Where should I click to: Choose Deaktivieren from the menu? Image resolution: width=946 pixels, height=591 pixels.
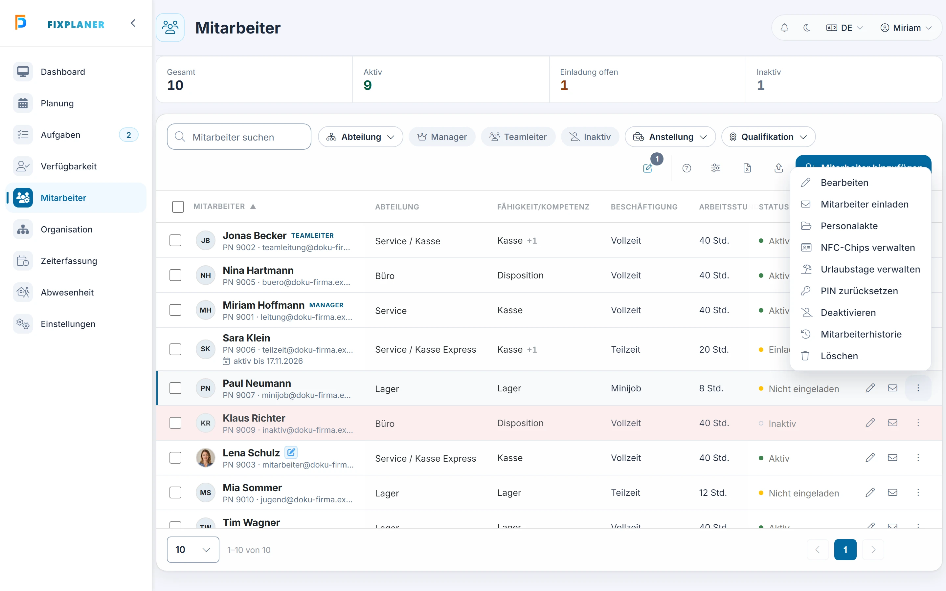pos(860,313)
